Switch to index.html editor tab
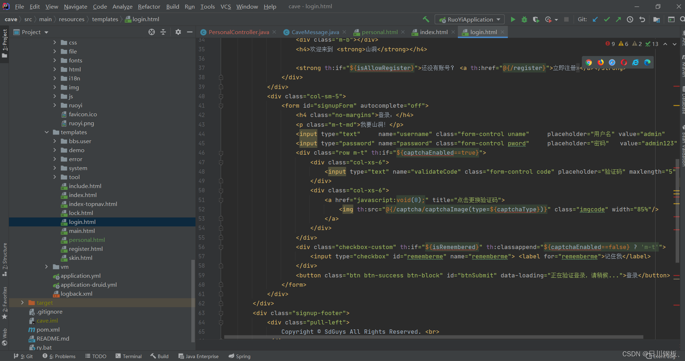Image resolution: width=685 pixels, height=361 pixels. tap(434, 32)
